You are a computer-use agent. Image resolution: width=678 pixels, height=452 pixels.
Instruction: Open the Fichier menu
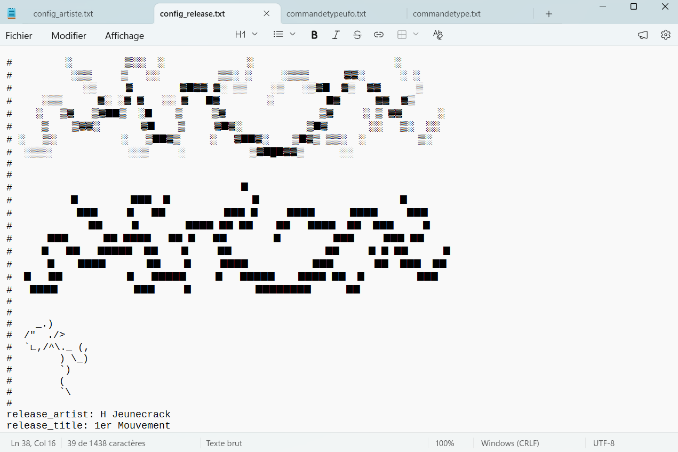pos(19,35)
